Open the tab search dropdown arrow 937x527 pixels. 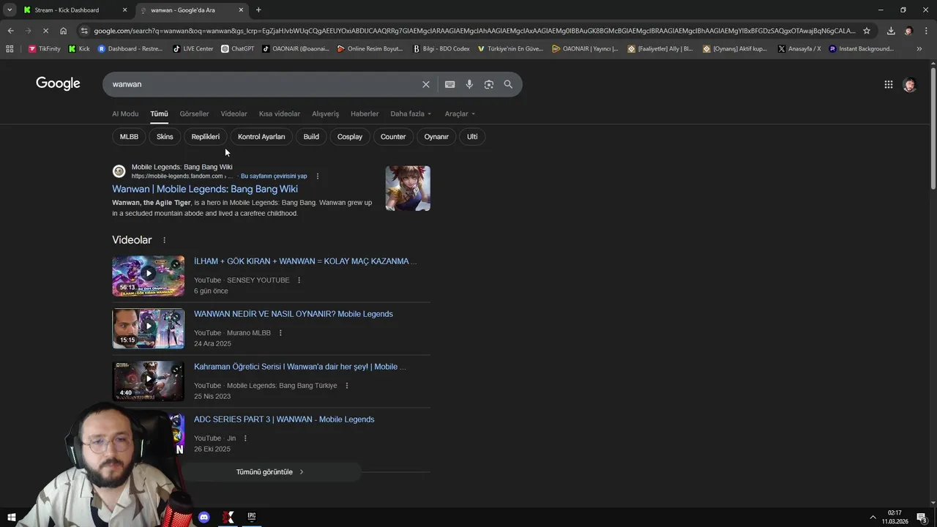pos(10,10)
